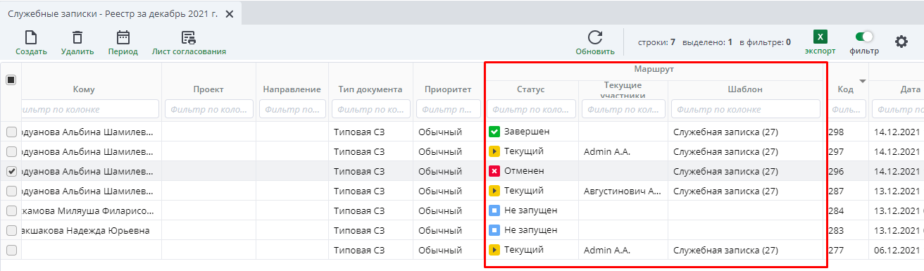This screenshot has height=271, width=924.
Task: Click the Проект column filter field
Action: [x=208, y=109]
